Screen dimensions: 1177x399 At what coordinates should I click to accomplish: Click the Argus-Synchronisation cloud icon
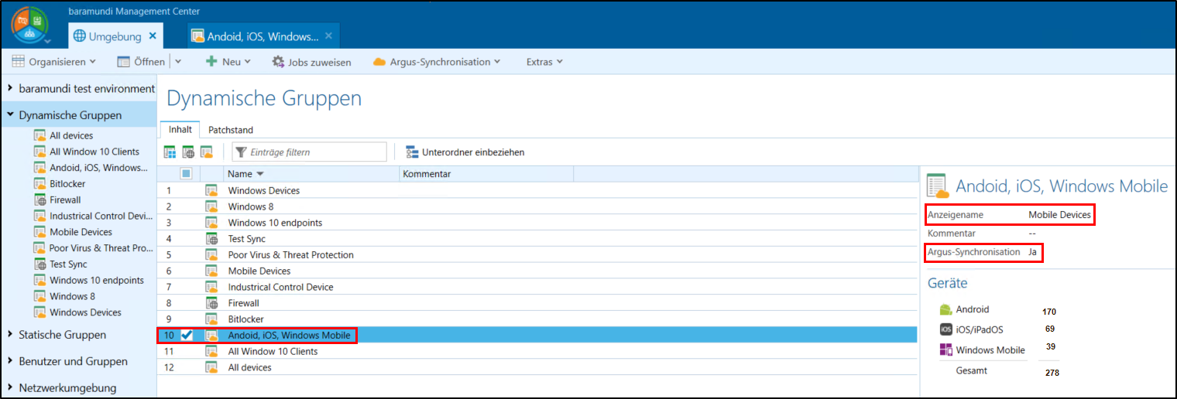pos(379,62)
